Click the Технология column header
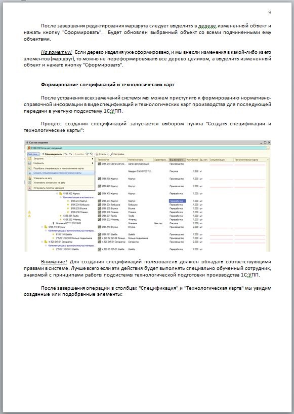The width and height of the screenshot is (294, 414). [112, 160]
